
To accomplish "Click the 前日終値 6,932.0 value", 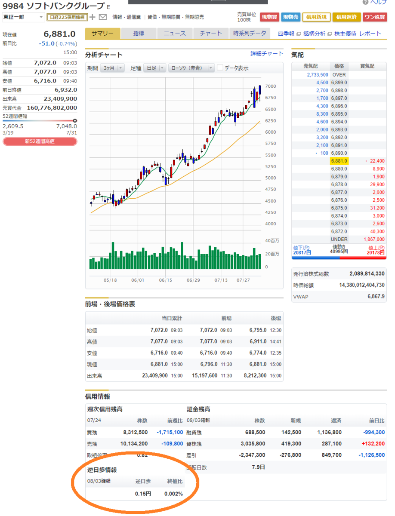I will (66, 90).
